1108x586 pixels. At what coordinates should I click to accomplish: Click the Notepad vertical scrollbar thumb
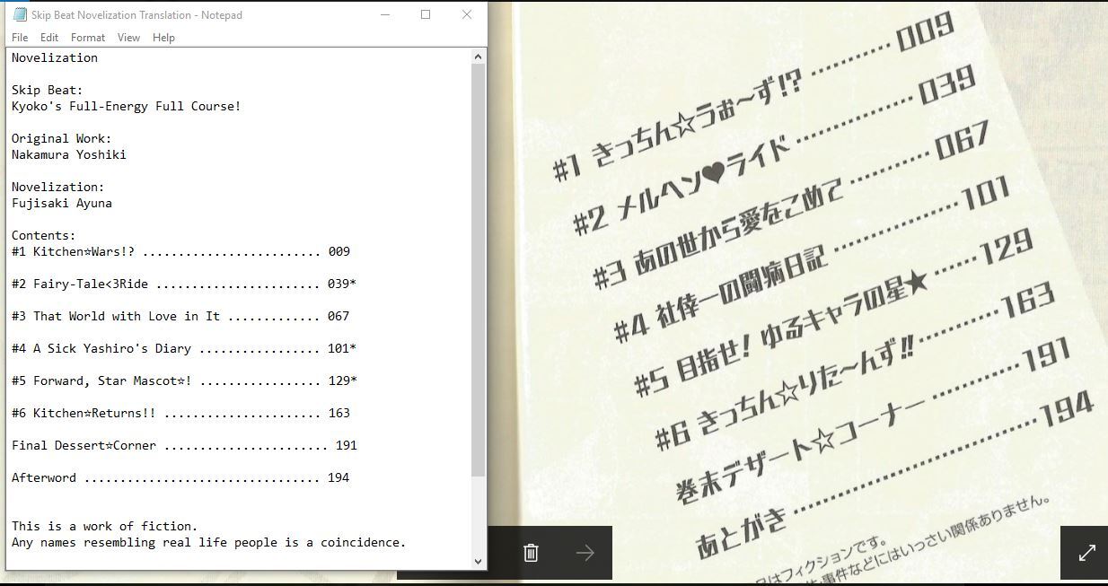coord(479,269)
